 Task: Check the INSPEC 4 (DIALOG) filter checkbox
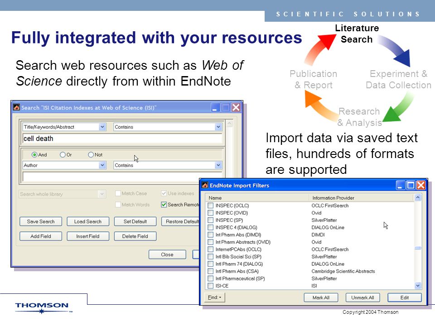tap(211, 228)
